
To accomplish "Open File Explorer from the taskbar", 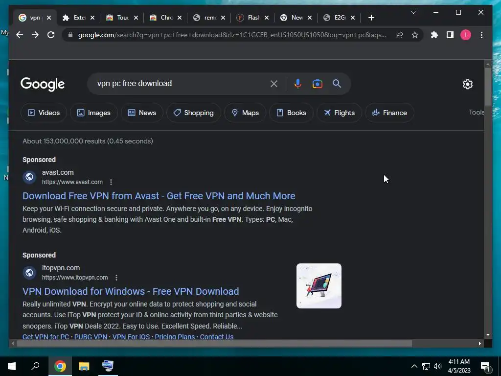I will tap(84, 366).
